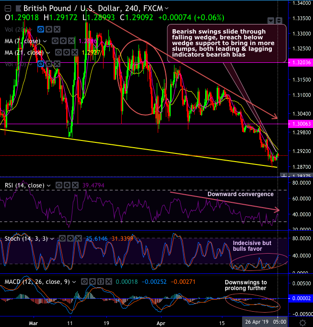Click the RSI value 39.4794
313x327 pixels.
pyautogui.click(x=93, y=186)
